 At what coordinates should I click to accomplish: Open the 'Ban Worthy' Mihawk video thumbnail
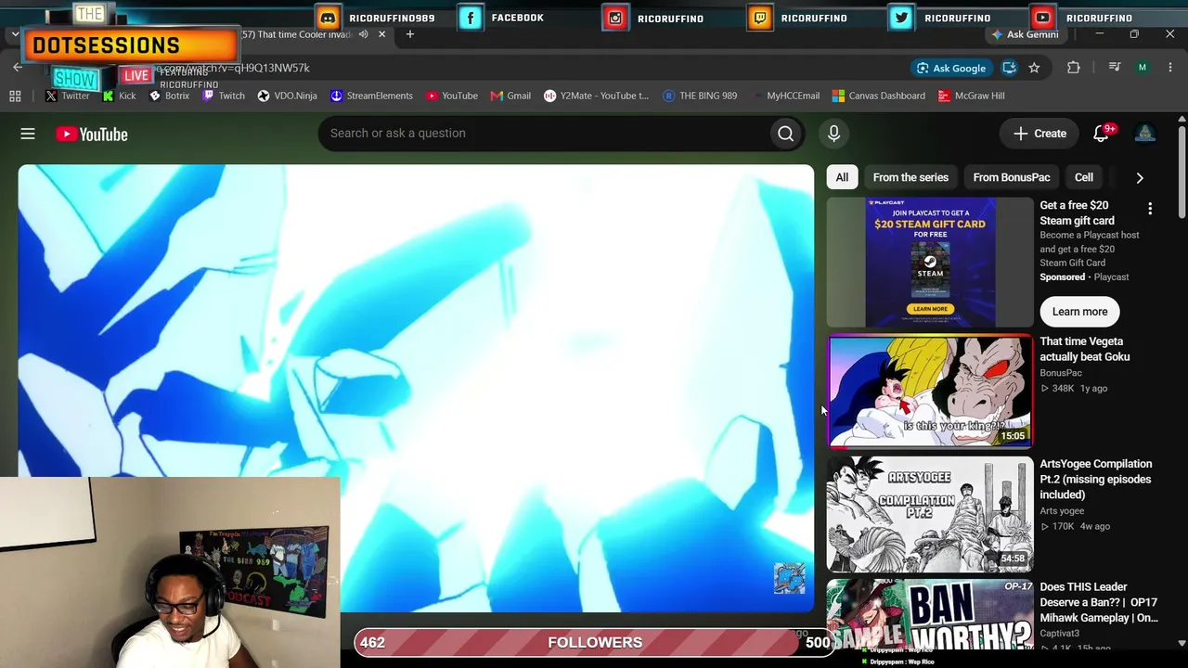tap(930, 614)
